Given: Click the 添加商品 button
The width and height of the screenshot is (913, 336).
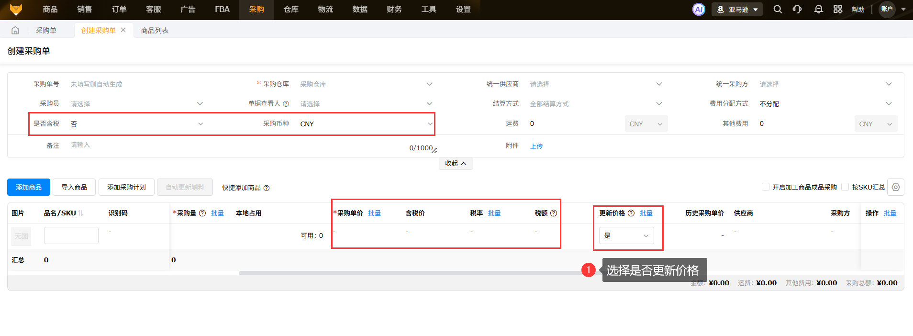Looking at the screenshot, I should [29, 187].
